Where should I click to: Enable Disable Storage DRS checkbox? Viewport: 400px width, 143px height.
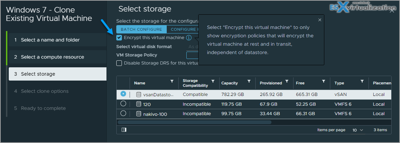(119, 63)
